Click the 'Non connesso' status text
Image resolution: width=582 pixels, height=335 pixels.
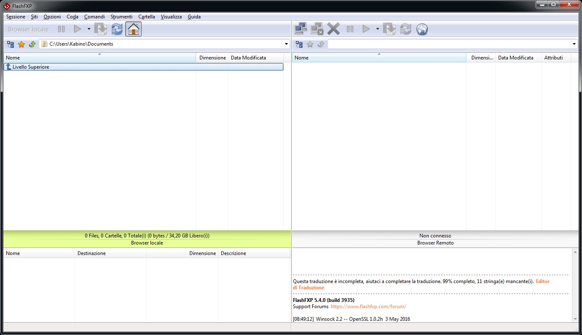435,236
